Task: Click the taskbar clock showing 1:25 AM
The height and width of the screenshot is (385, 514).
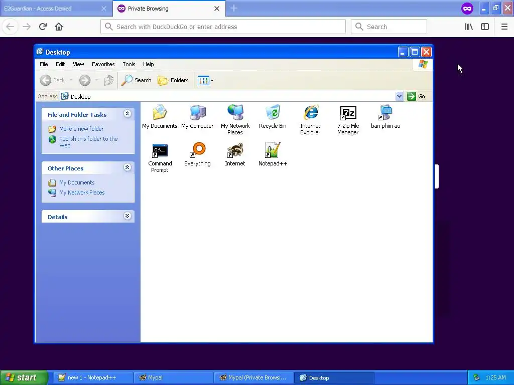Action: (495, 377)
